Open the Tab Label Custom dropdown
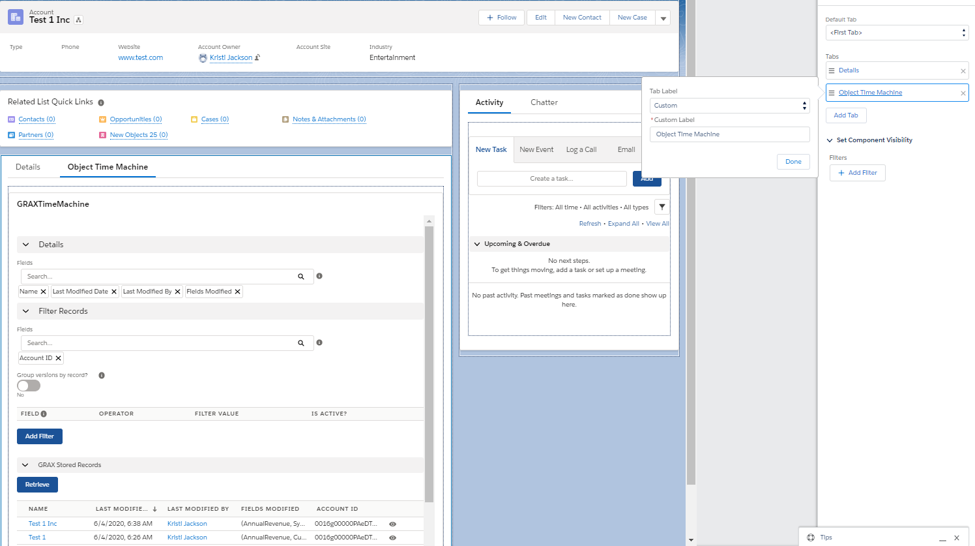 coord(729,106)
